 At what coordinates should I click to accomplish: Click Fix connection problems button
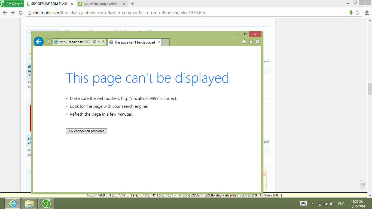87,131
